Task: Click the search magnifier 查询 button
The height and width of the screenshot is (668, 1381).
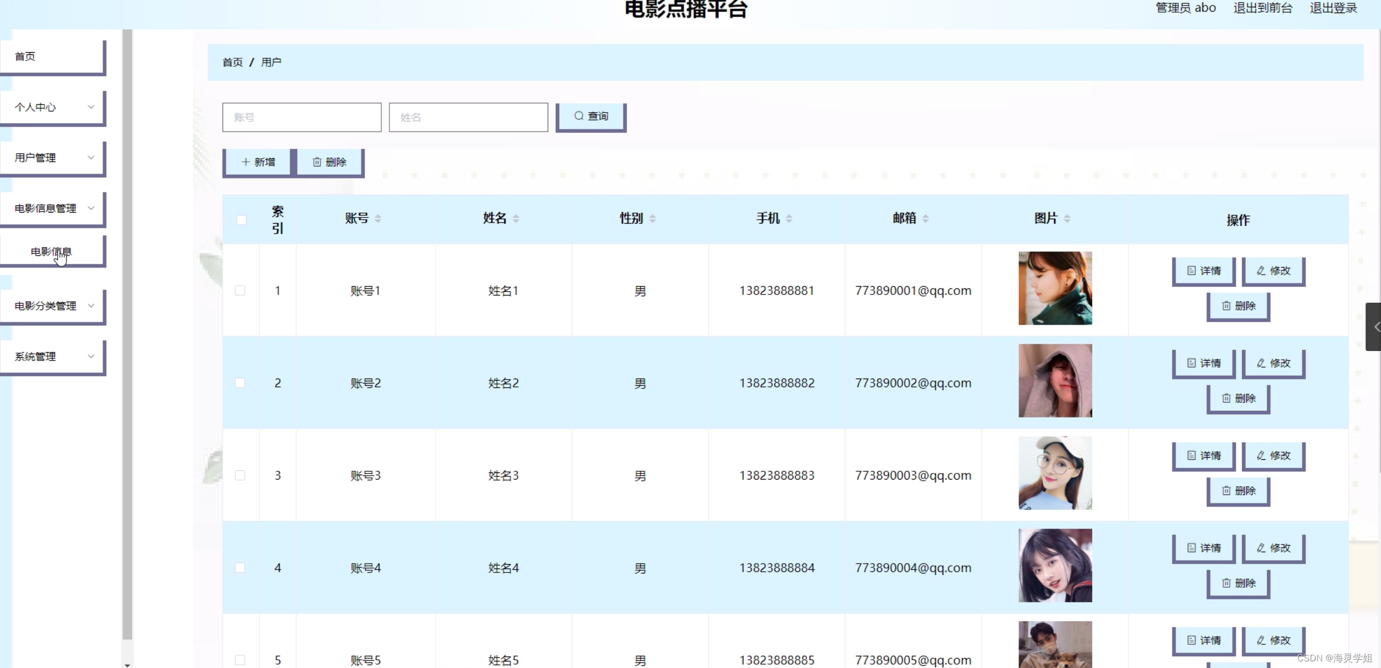Action: point(591,116)
